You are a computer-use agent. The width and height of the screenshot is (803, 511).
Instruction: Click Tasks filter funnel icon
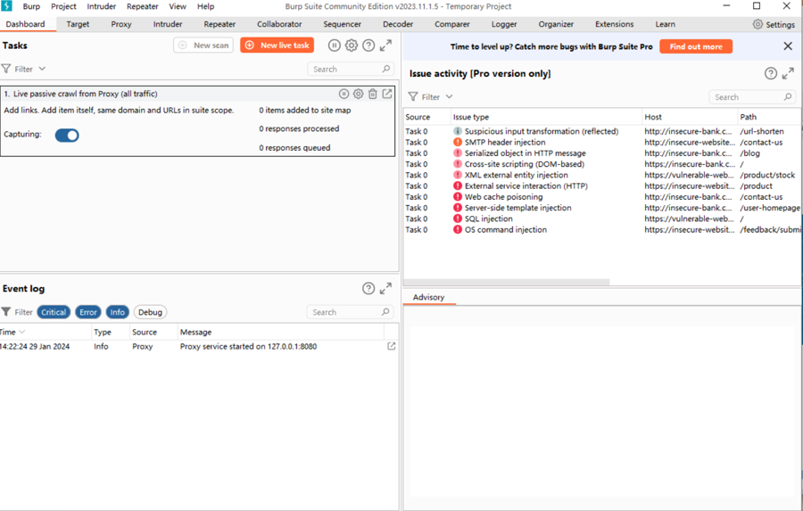tap(6, 69)
